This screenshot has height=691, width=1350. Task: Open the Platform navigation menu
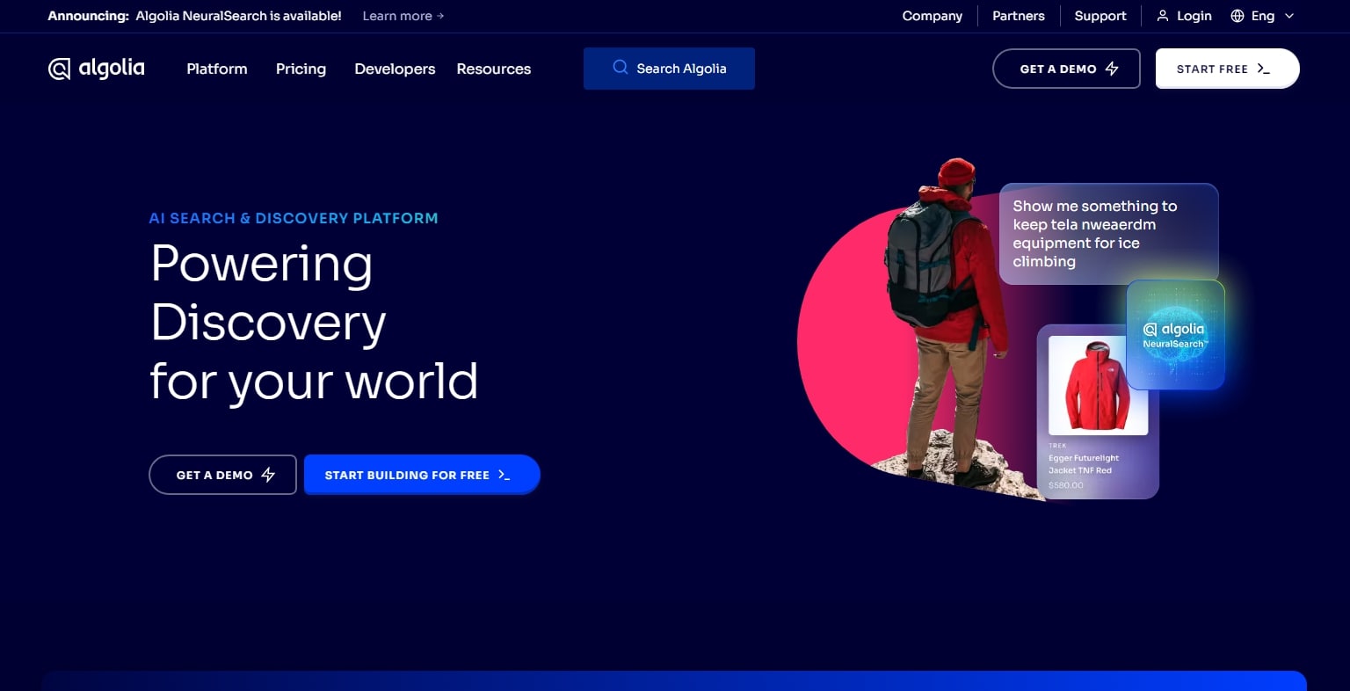pos(217,69)
